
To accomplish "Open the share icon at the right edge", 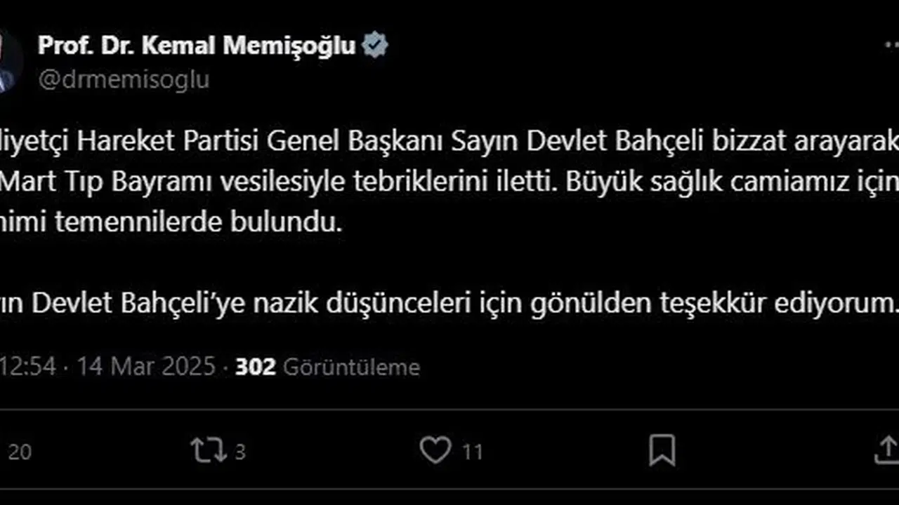I will pos(888,450).
